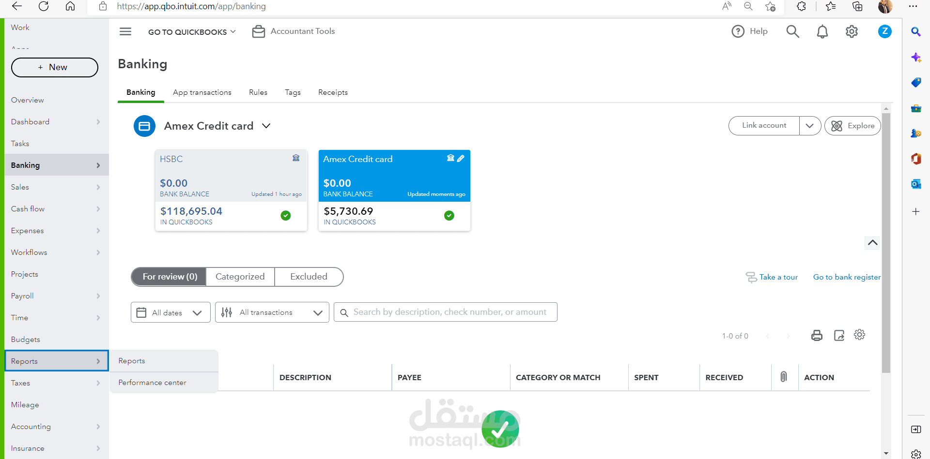This screenshot has height=459, width=930.
Task: Click the bank icon on the HSBC card
Action: point(296,158)
